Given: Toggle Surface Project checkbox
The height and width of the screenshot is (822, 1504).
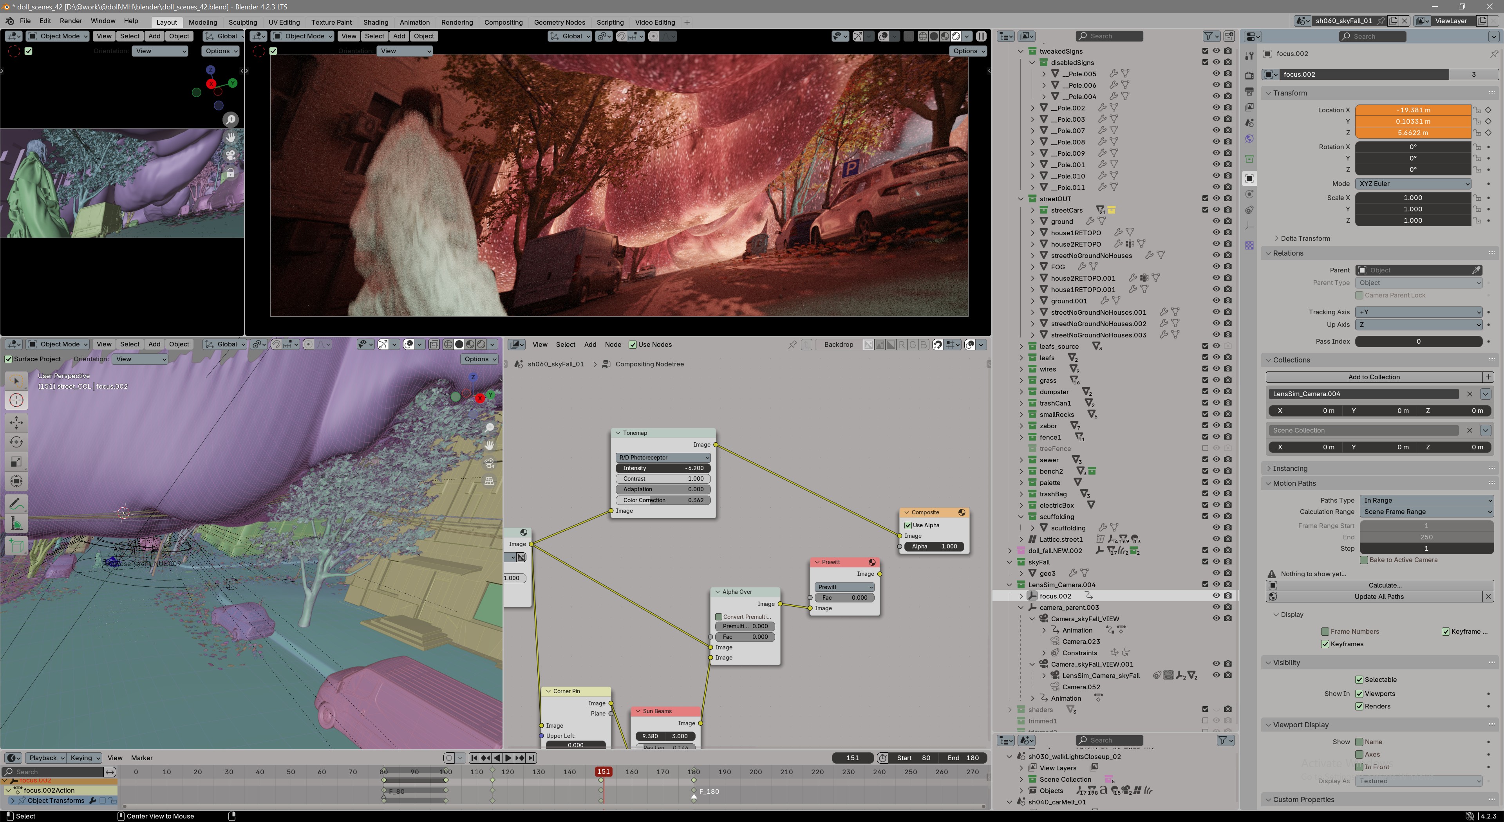Looking at the screenshot, I should pos(9,359).
